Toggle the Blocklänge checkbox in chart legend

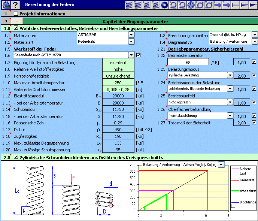[233, 206]
